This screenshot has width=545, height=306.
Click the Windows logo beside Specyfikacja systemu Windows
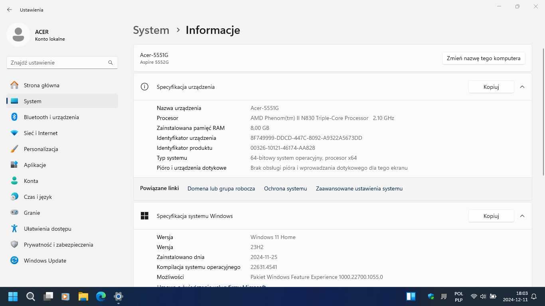pos(144,216)
